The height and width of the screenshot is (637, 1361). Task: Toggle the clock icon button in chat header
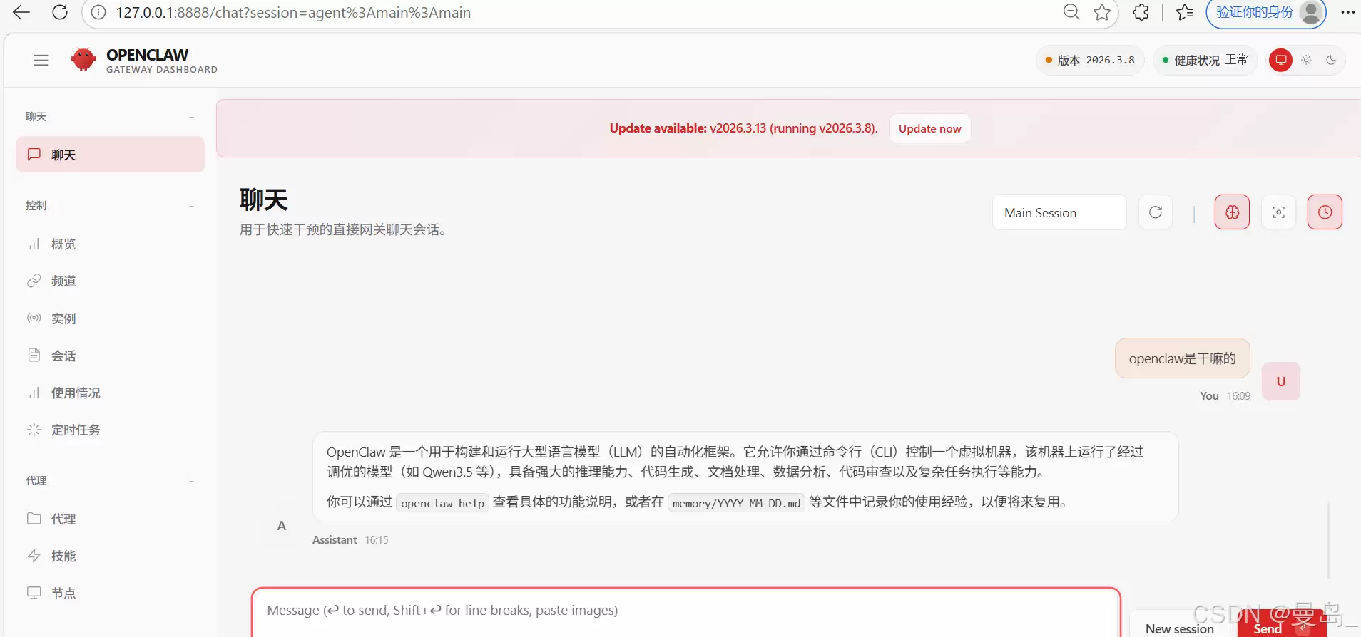click(1325, 212)
